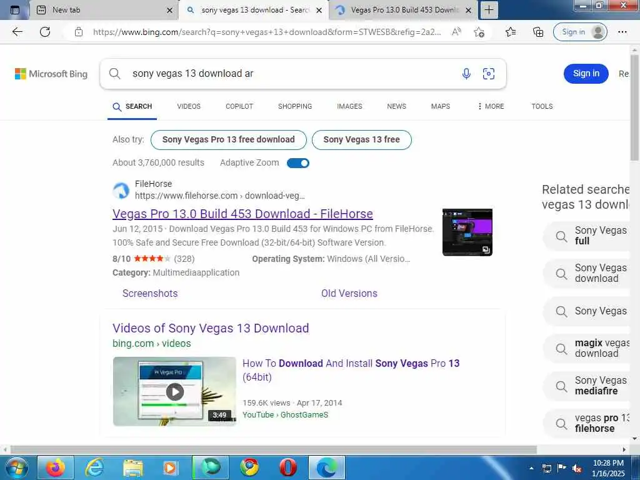Open the MAPS search tab
Image resolution: width=640 pixels, height=480 pixels.
tap(441, 106)
